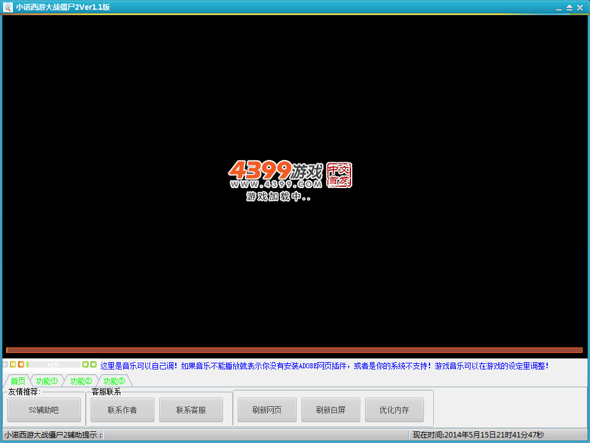Viewport: 590px width, 443px height.
Task: Click the 4399游戏 logo in game area
Action: point(276,174)
